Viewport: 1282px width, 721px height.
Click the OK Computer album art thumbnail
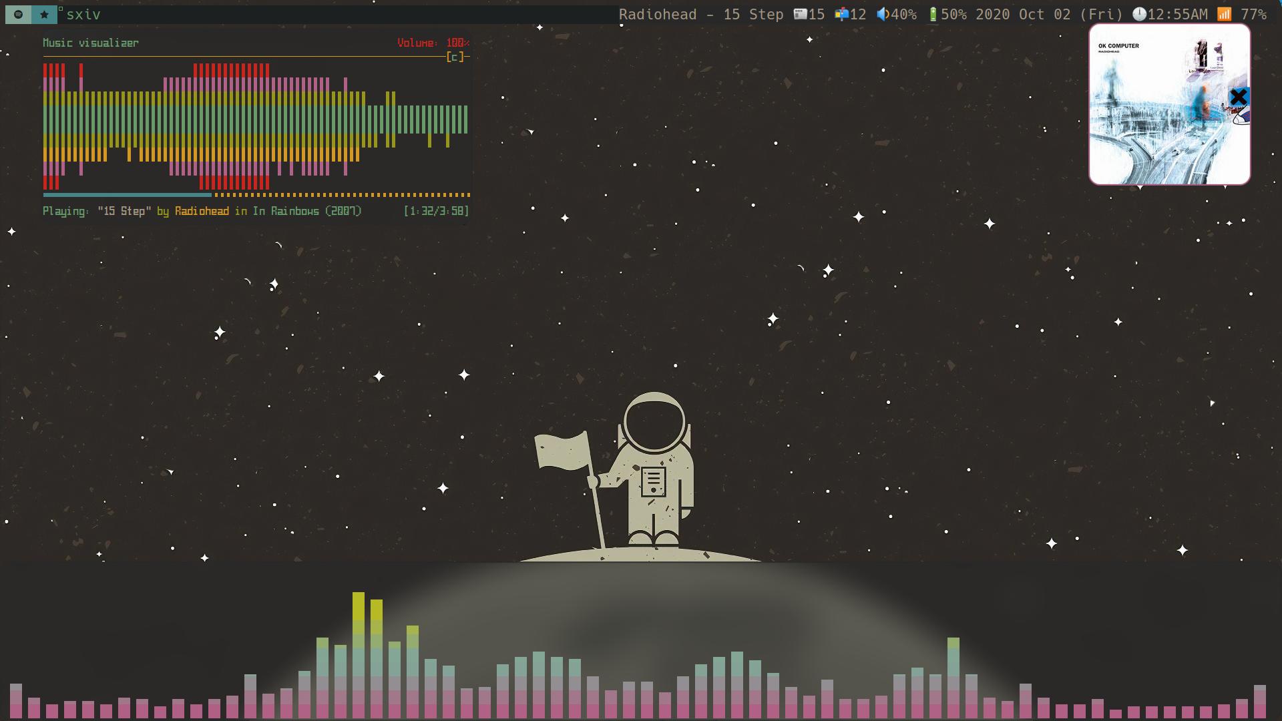[x=1168, y=104]
